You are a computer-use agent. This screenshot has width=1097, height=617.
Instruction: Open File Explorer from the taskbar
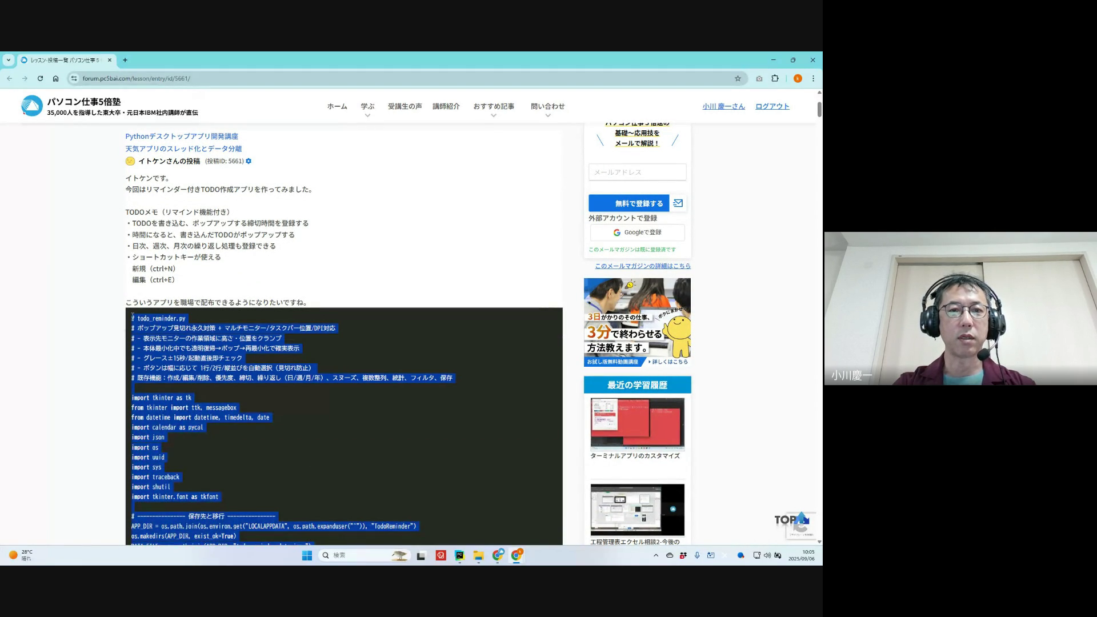pos(478,555)
